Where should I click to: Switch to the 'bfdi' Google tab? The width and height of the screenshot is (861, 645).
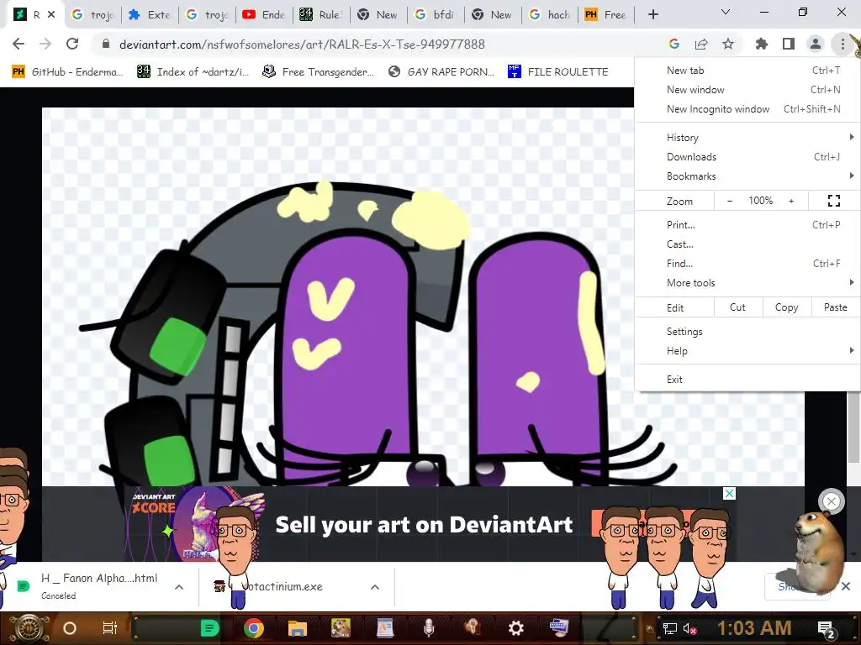[436, 15]
